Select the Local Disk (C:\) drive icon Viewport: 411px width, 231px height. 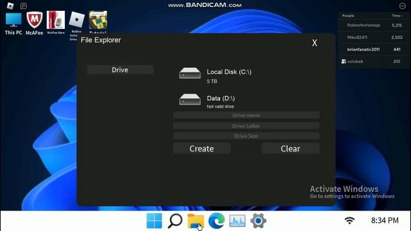pos(190,73)
